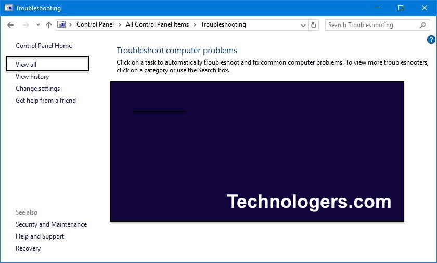This screenshot has width=437, height=263.
Task: Focus the Search Troubleshooting box
Action: [x=377, y=25]
